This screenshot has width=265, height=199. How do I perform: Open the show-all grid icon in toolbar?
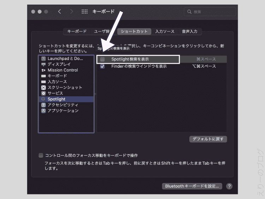click(x=84, y=12)
